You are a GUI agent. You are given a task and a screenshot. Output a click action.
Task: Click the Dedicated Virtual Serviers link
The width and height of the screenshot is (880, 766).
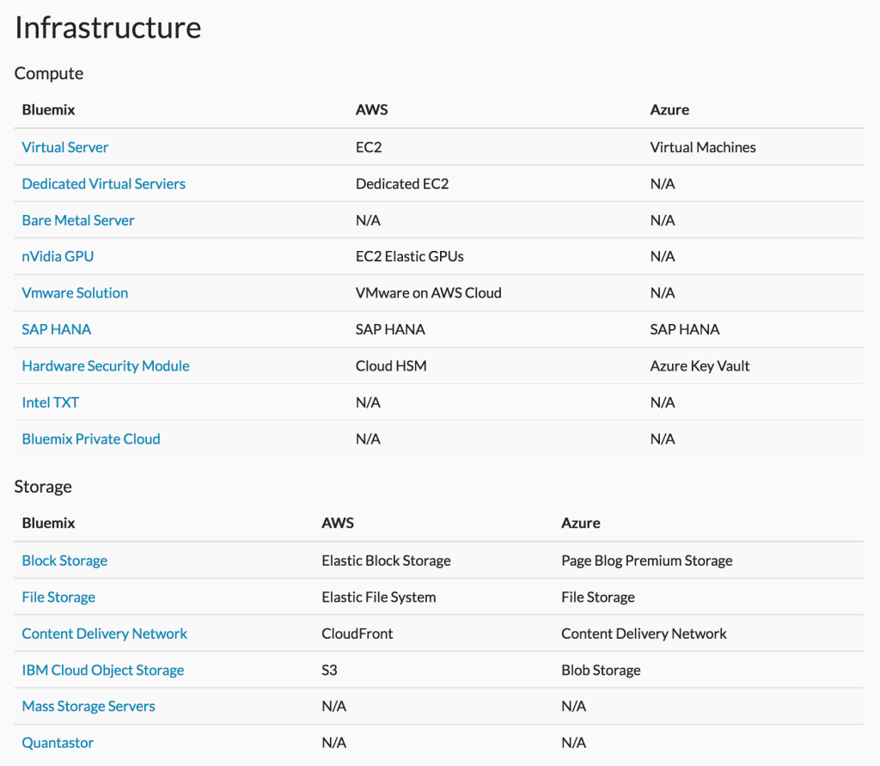[104, 184]
